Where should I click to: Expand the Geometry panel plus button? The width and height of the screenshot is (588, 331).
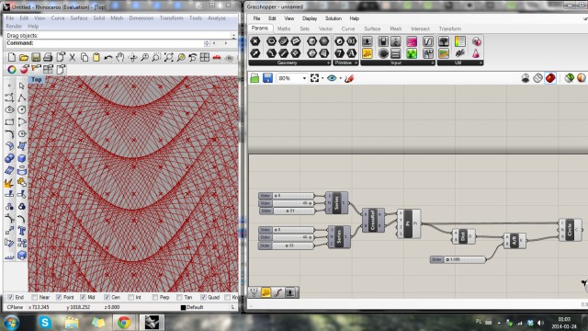click(329, 63)
